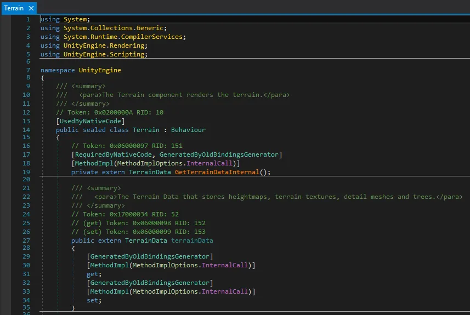Open the UsedByNativeCode attribute reference
470x315 pixels.
click(x=90, y=121)
